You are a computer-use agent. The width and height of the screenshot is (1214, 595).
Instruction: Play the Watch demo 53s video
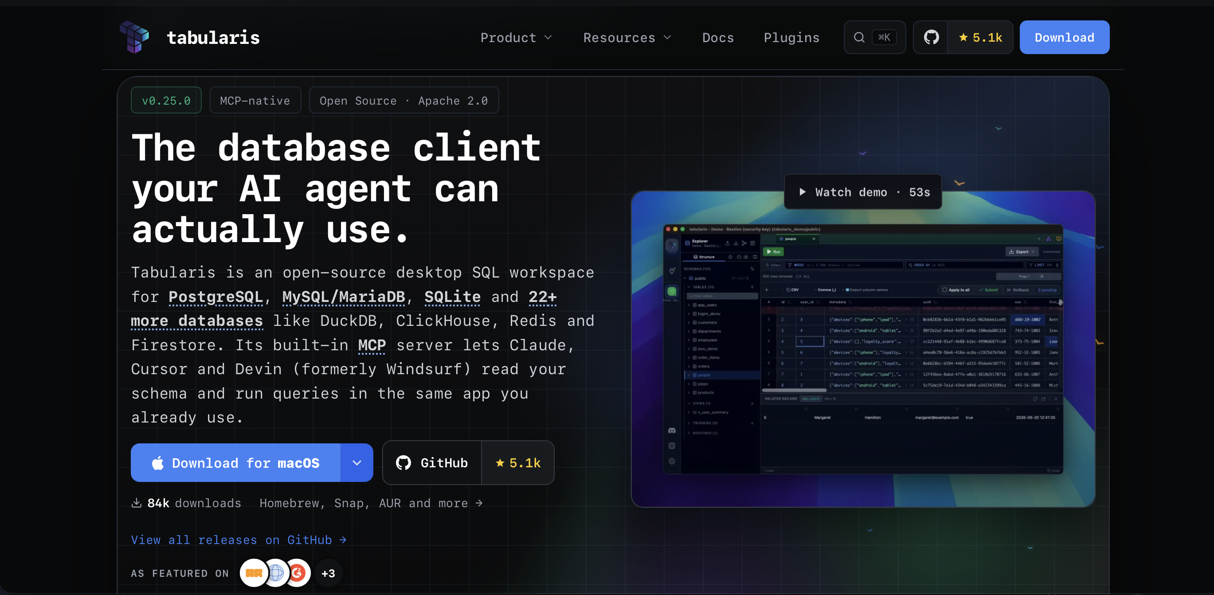863,192
